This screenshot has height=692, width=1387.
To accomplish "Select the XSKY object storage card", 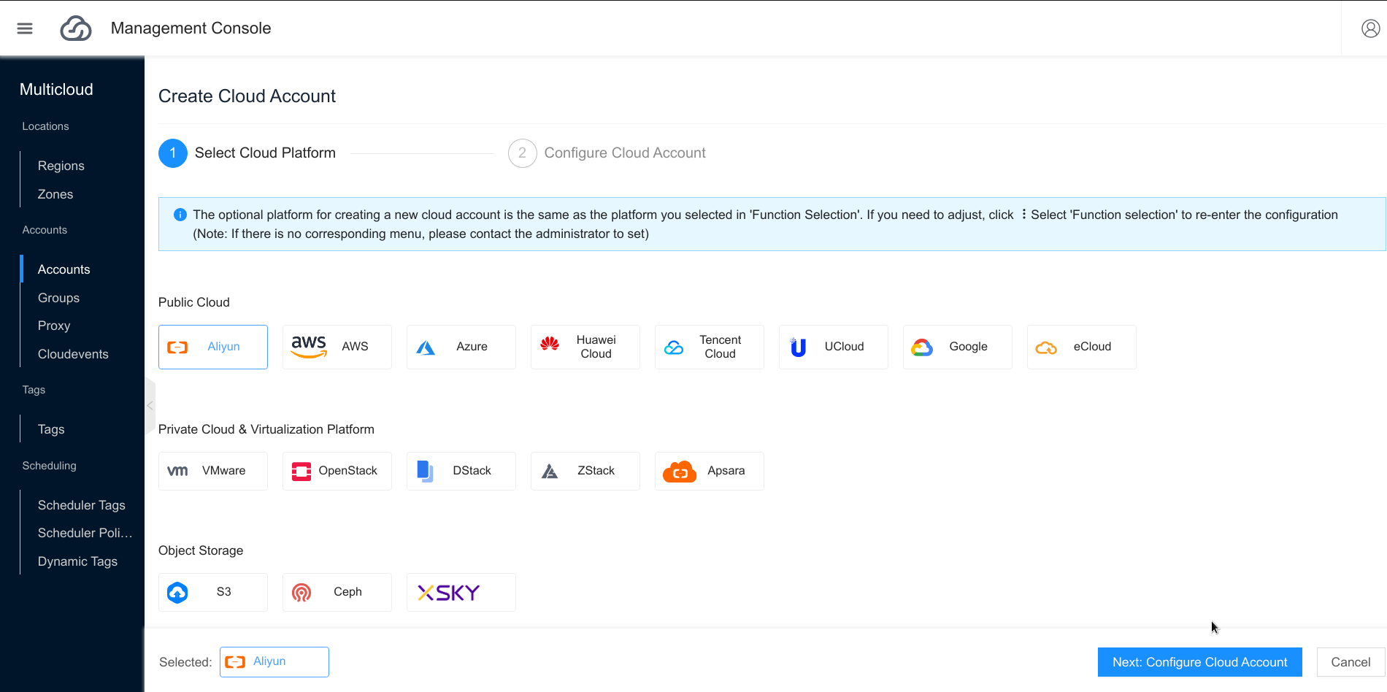I will point(461,592).
